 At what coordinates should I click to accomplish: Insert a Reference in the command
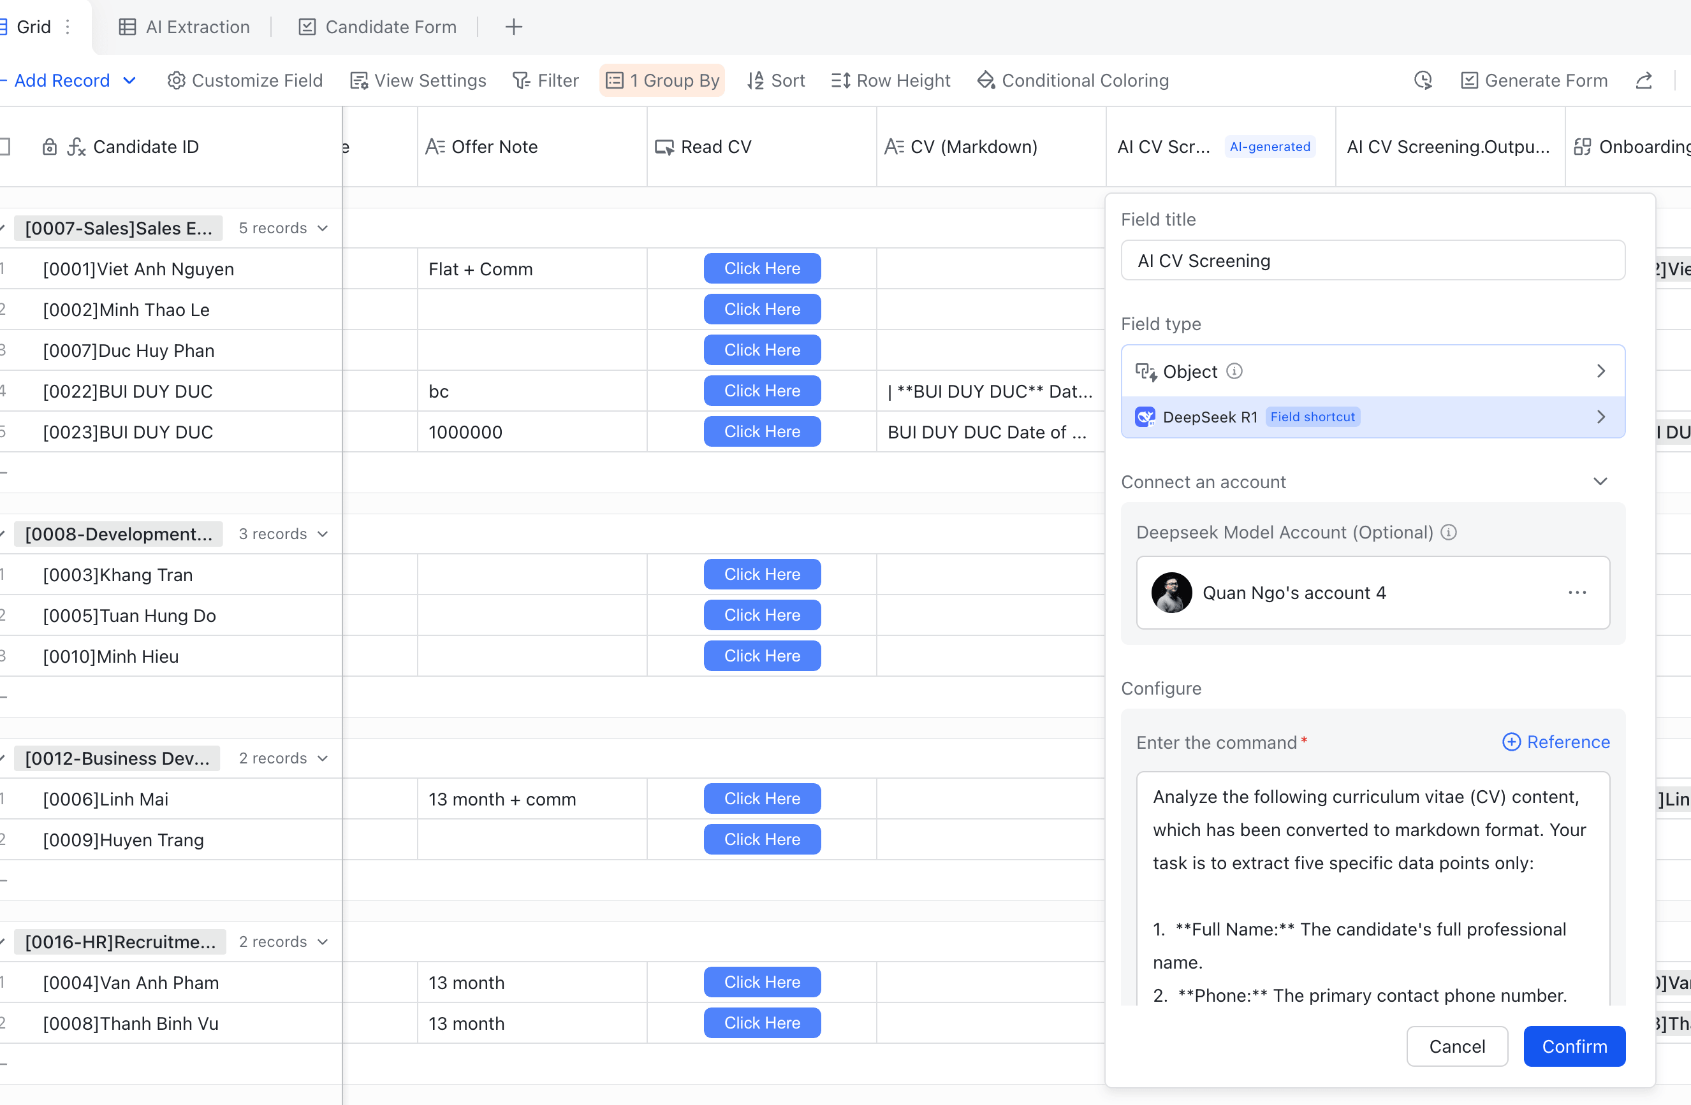pyautogui.click(x=1555, y=742)
